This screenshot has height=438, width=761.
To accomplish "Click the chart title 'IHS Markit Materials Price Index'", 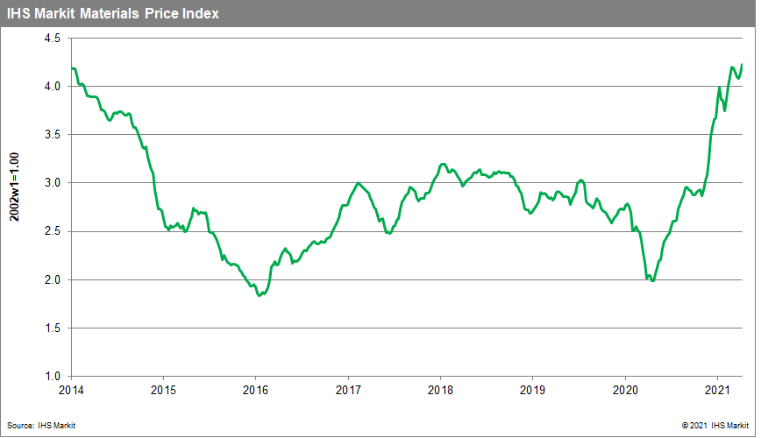I will point(112,14).
